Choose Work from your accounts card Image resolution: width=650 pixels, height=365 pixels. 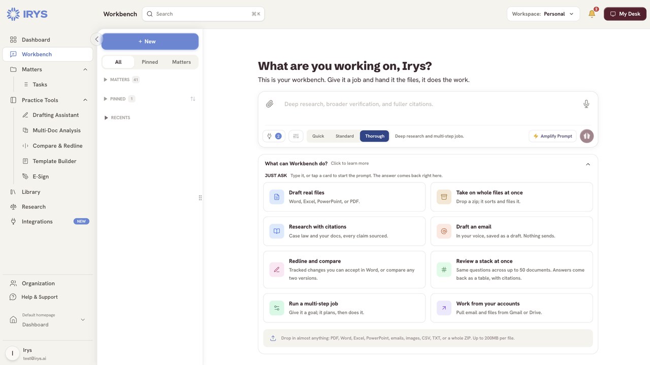tap(512, 308)
